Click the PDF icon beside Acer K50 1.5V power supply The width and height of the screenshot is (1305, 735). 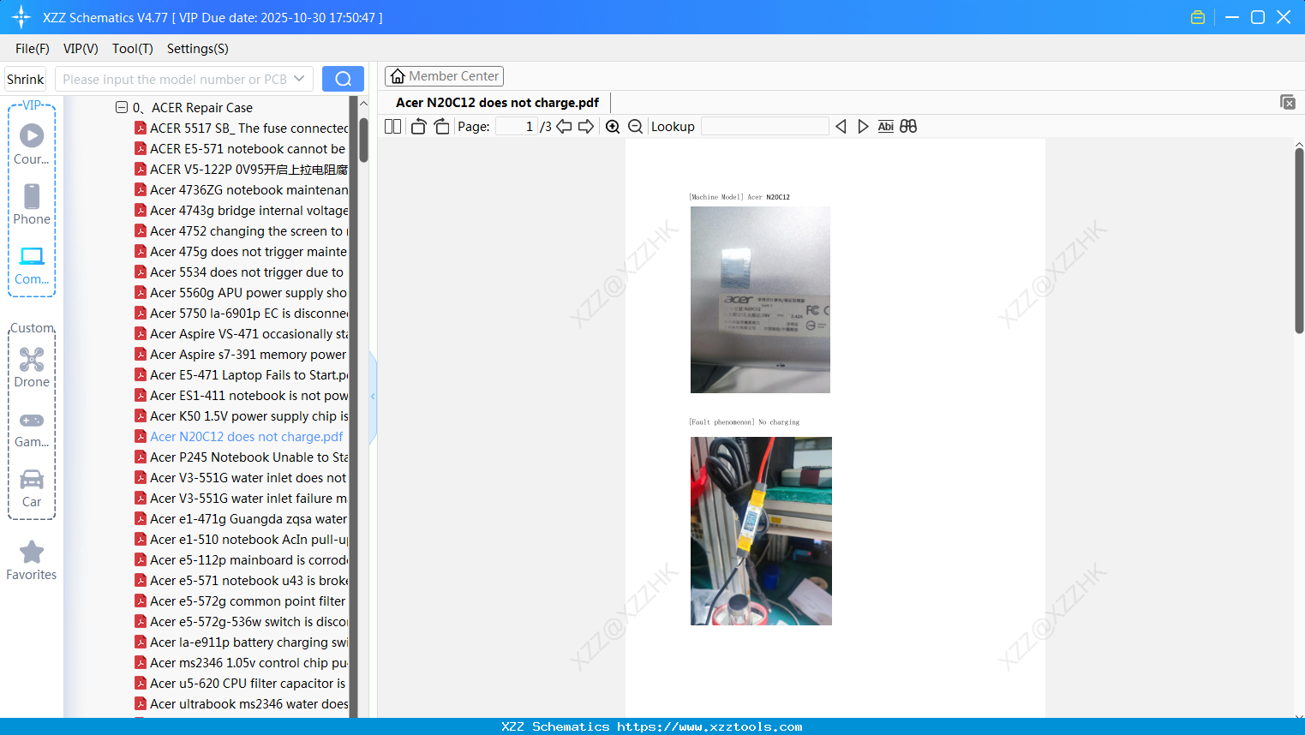tap(141, 415)
